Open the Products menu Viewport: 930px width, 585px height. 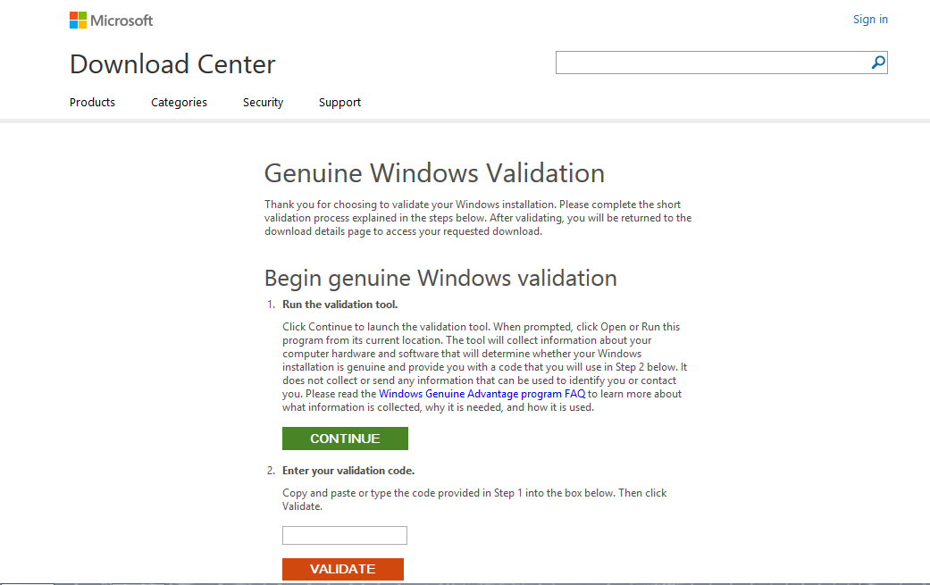pos(92,102)
